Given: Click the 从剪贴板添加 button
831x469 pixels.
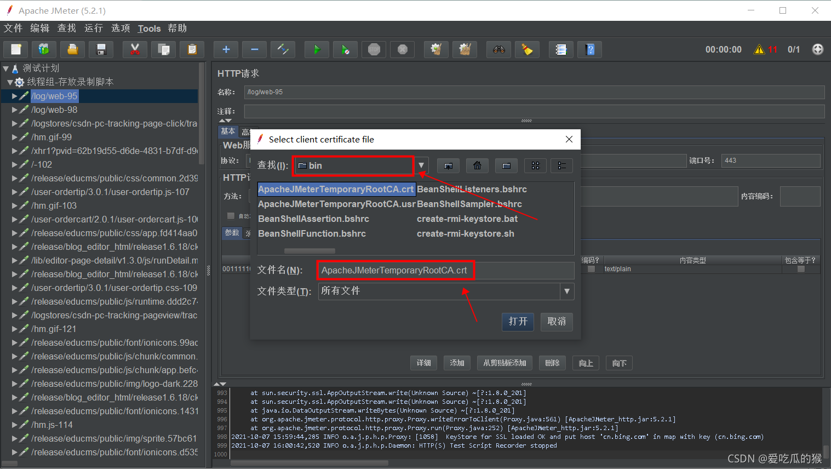Looking at the screenshot, I should [x=505, y=363].
